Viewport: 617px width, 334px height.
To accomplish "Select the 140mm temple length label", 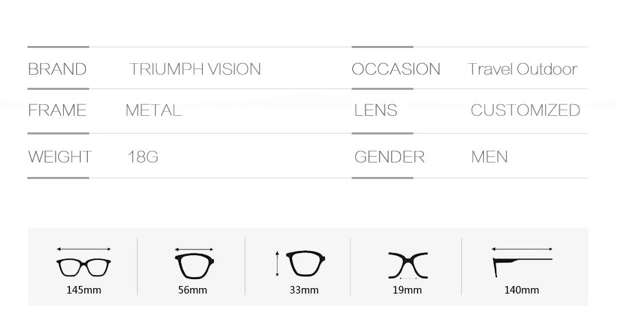I will click(x=522, y=290).
